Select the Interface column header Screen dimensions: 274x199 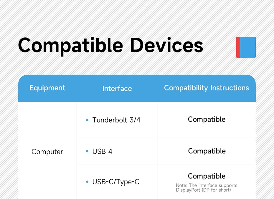pos(117,89)
